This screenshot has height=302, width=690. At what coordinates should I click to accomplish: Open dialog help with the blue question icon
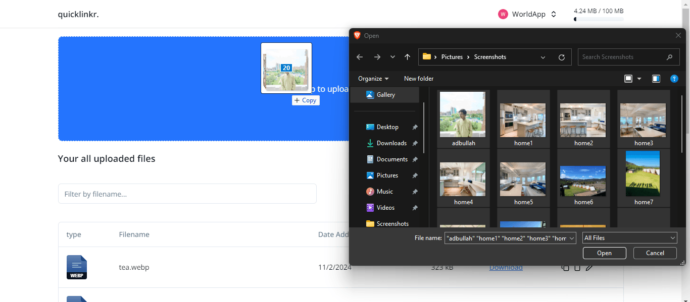pyautogui.click(x=674, y=79)
